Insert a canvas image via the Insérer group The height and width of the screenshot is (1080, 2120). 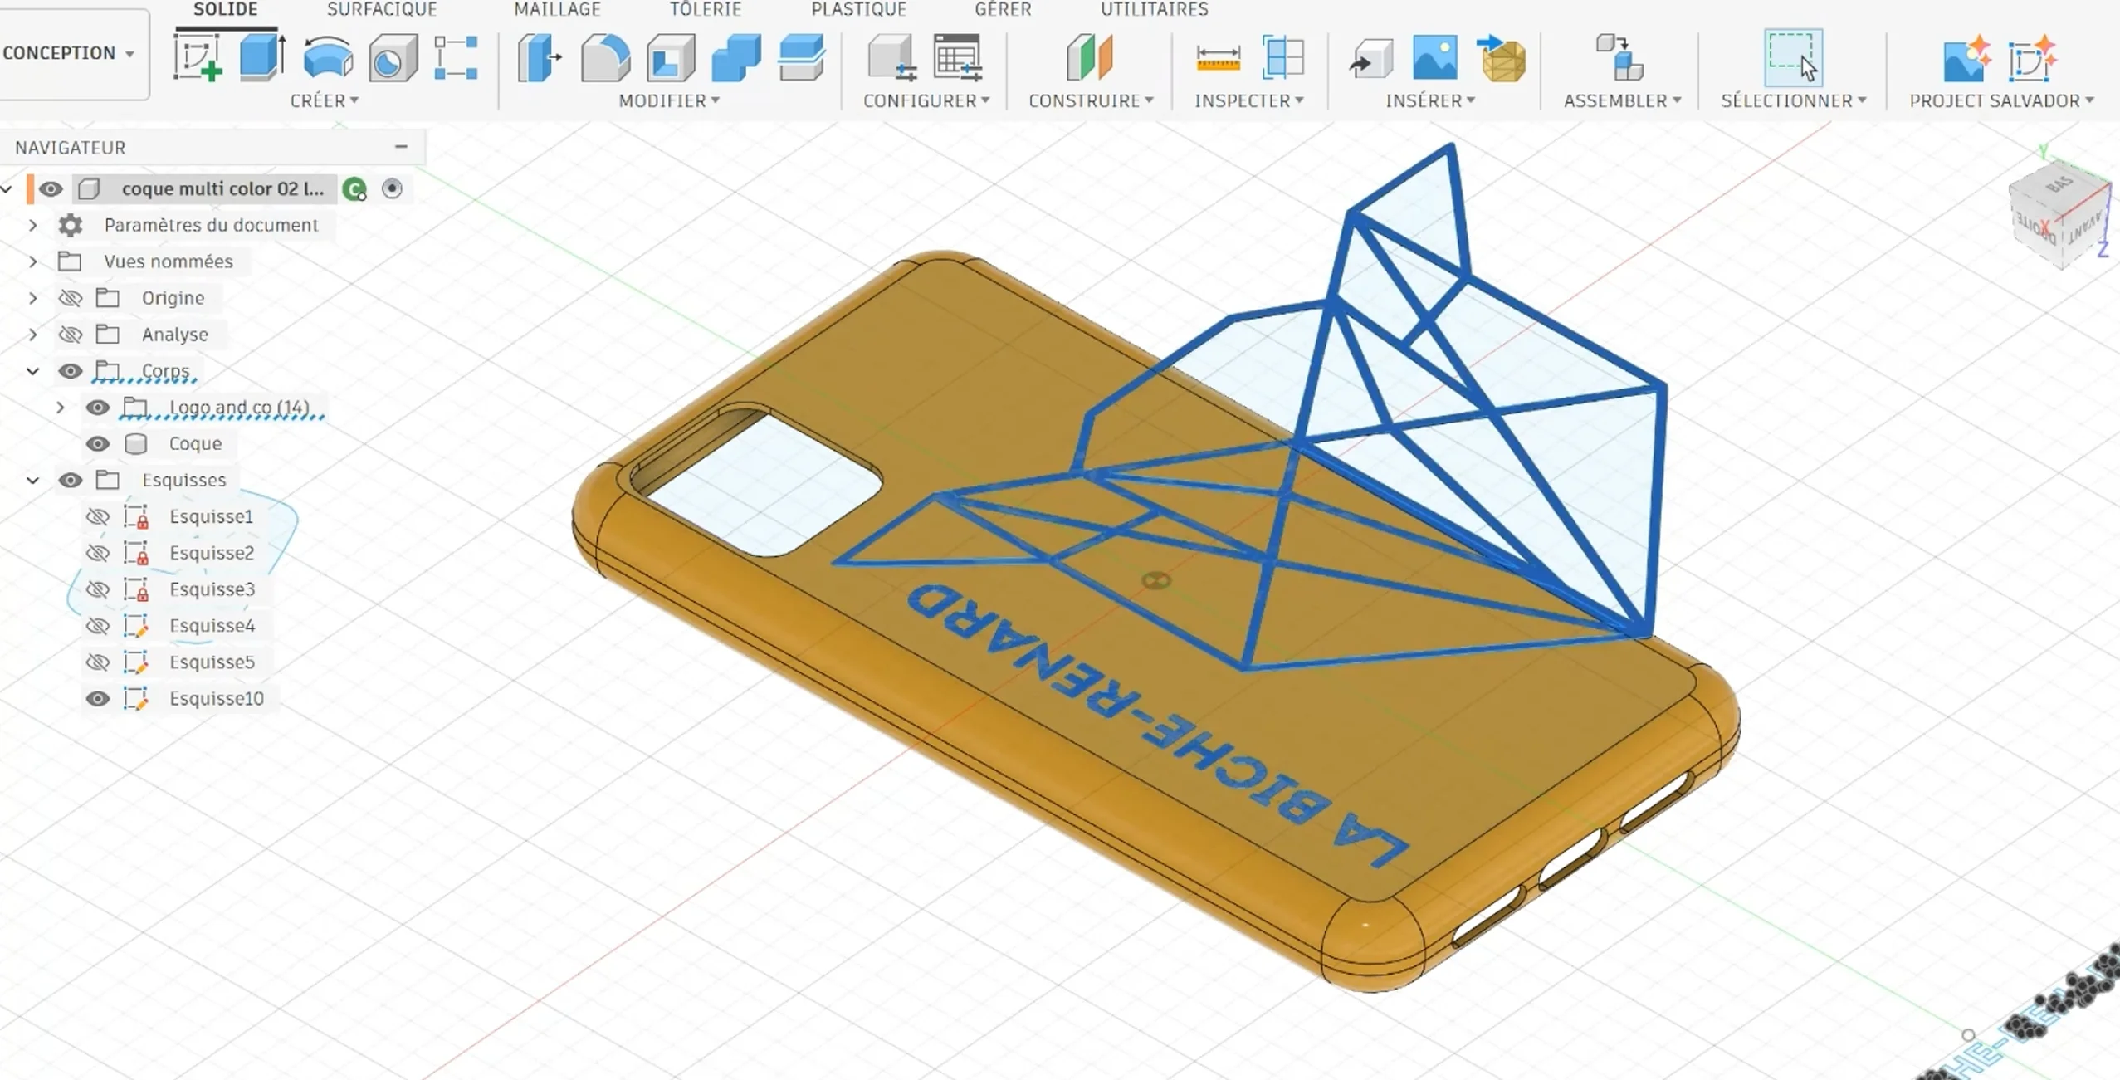click(1434, 58)
